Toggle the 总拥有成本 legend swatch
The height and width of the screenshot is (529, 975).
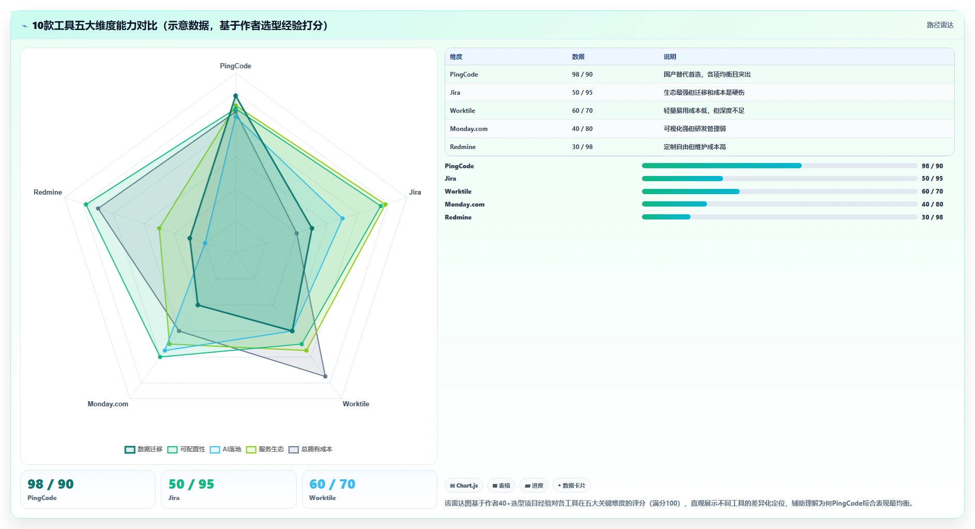pyautogui.click(x=293, y=449)
